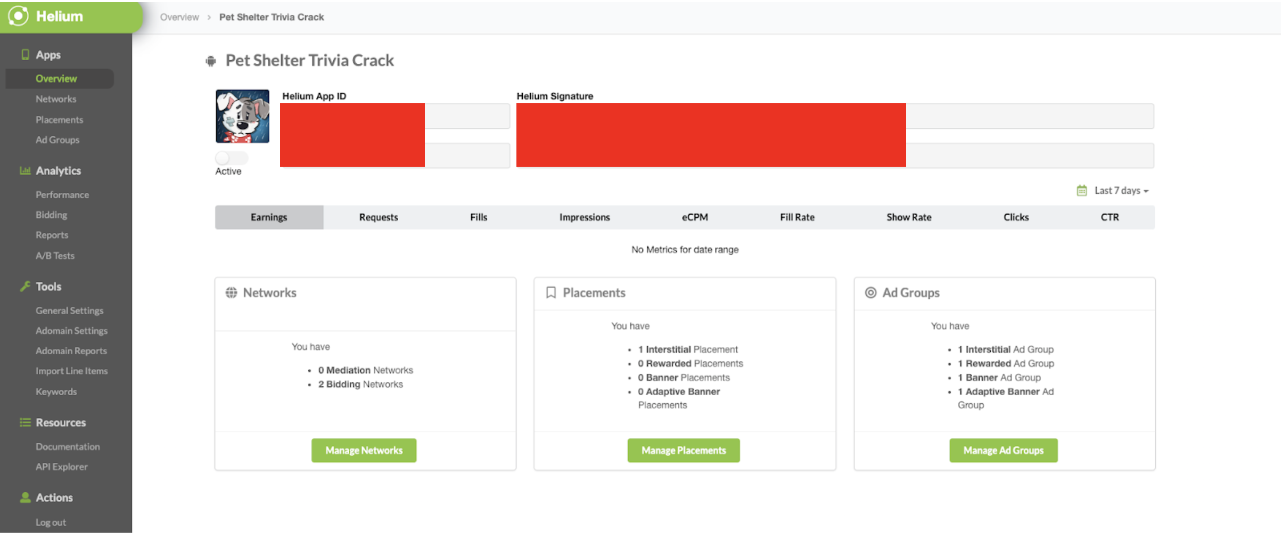Open Ad Groups in the sidebar
1282x538 pixels.
(x=57, y=140)
